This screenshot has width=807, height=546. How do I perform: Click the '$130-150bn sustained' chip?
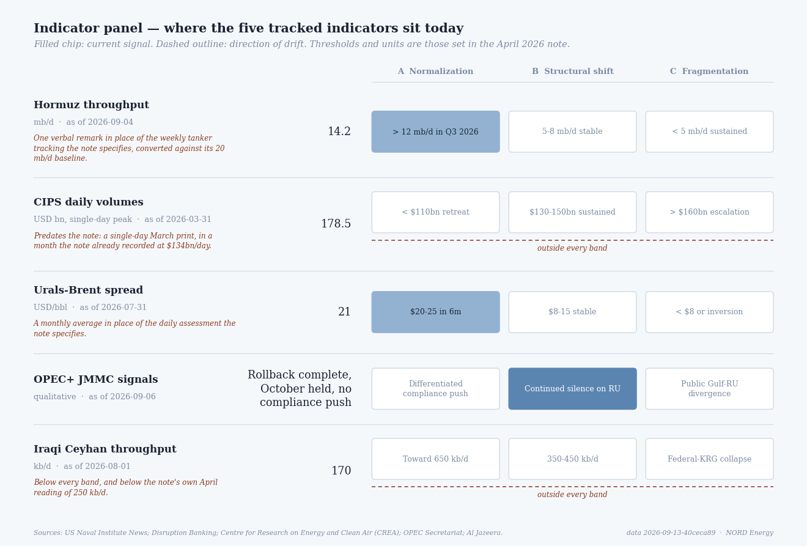coord(572,212)
